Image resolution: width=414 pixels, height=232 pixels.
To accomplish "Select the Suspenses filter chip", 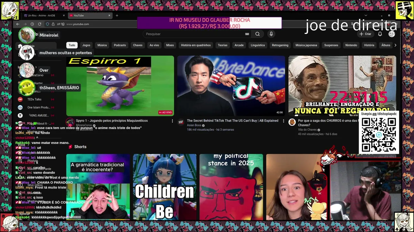I will 331,45.
